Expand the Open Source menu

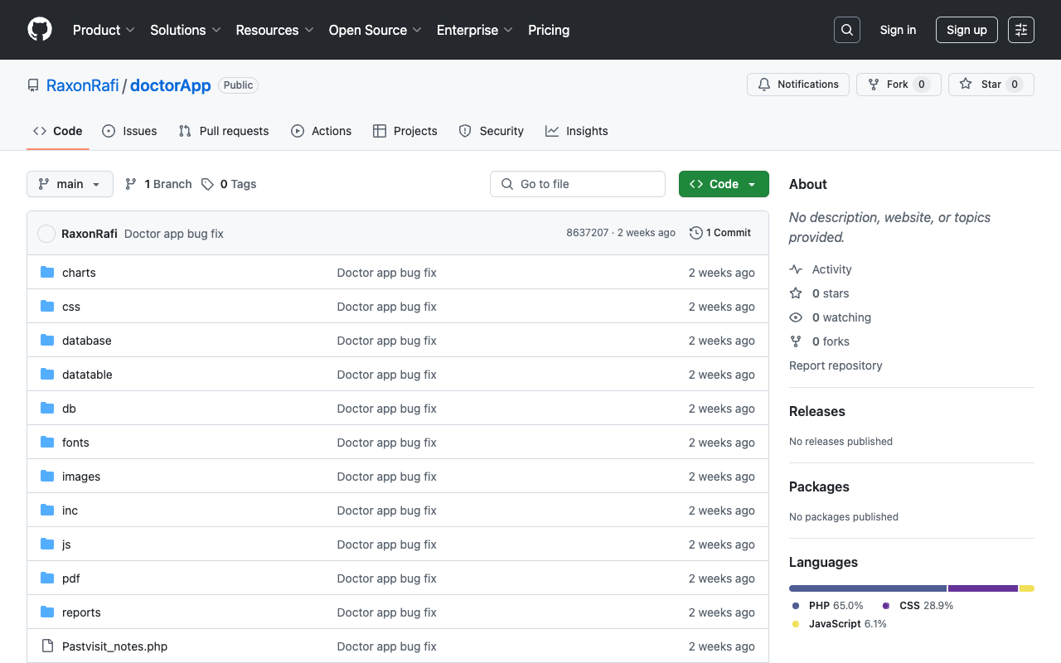click(x=375, y=30)
